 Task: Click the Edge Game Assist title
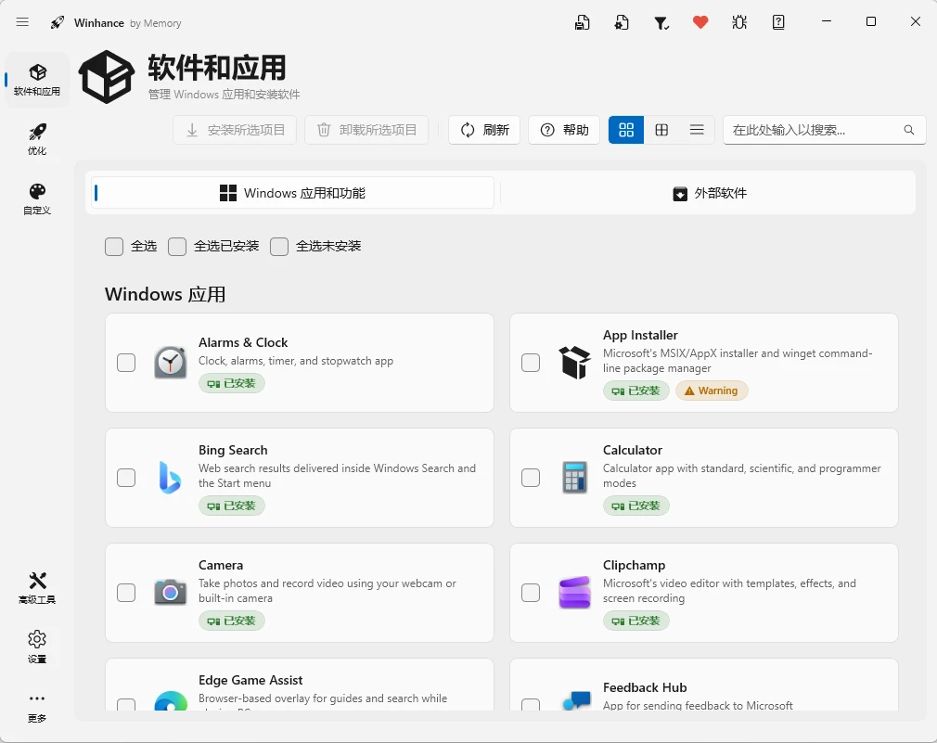(x=250, y=680)
